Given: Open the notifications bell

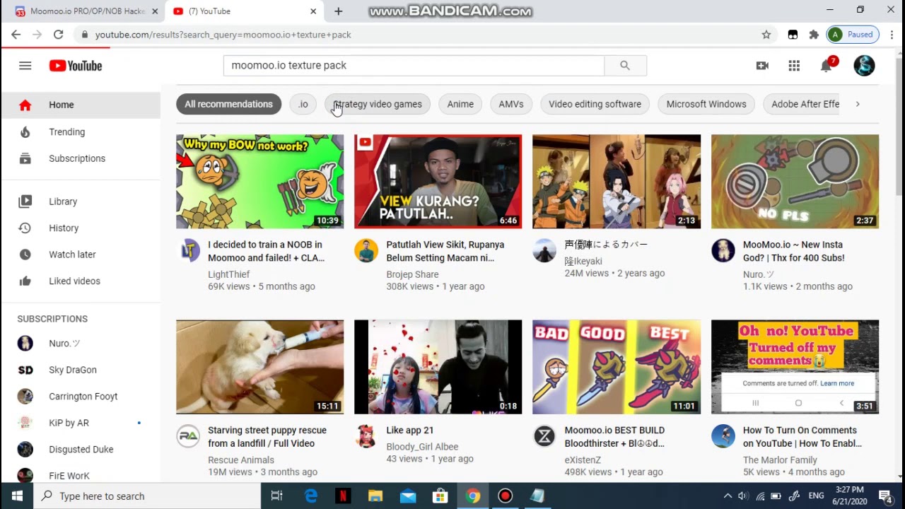Looking at the screenshot, I should [826, 66].
